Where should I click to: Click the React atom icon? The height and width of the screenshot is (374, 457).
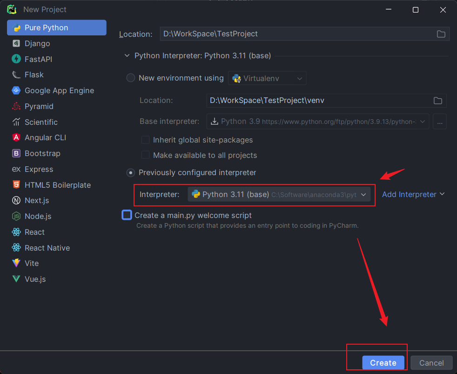tap(16, 232)
